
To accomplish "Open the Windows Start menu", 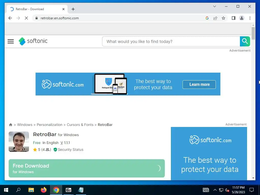I will [x=6, y=190].
